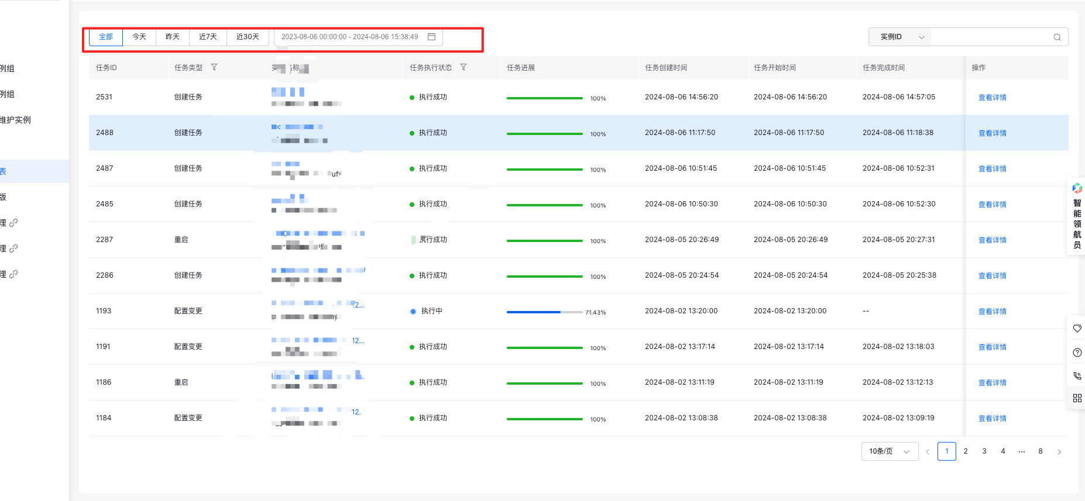The width and height of the screenshot is (1085, 501).
Task: Click the pagination ellipsis jump button
Action: pos(1022,451)
